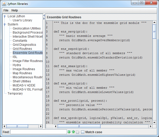Select the ISL library
The image size is (159, 137).
[x=15, y=57]
